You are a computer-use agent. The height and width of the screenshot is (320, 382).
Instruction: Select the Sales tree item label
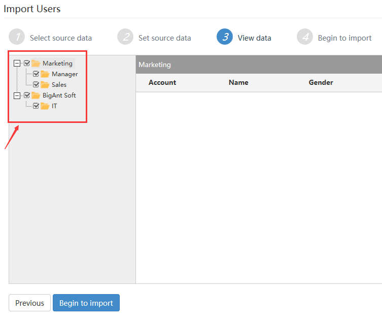tap(59, 85)
